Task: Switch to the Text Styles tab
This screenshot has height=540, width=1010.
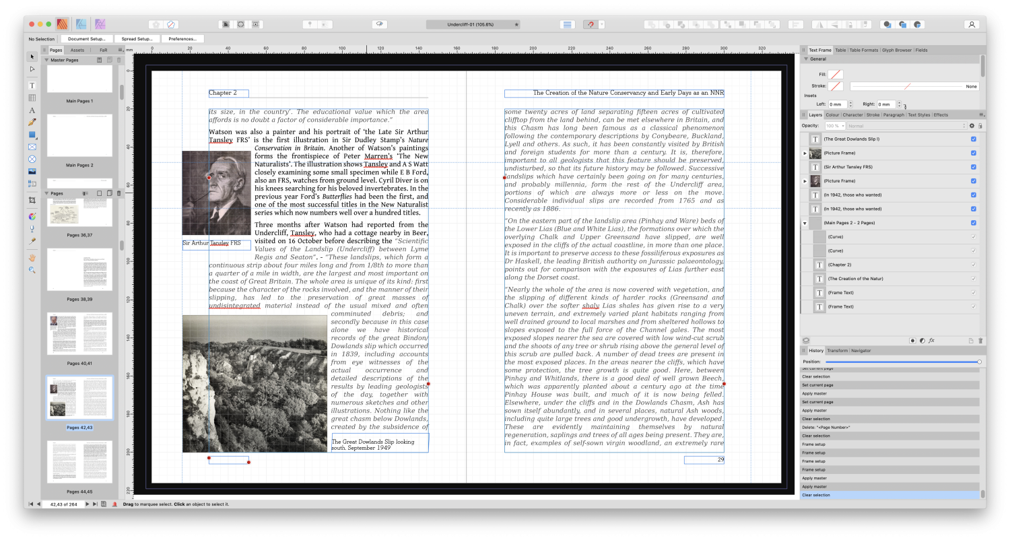Action: [919, 115]
